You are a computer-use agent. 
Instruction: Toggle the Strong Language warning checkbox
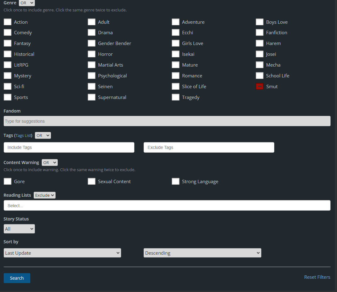[175, 182]
